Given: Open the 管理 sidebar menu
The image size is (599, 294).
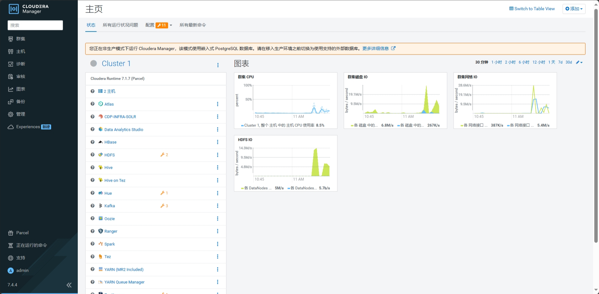Looking at the screenshot, I should [17, 114].
